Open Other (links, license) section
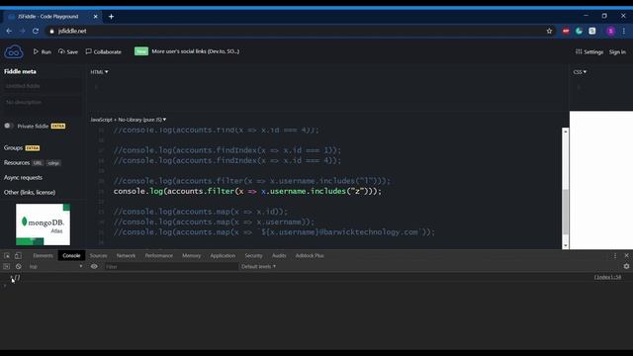633x356 pixels. (x=30, y=192)
